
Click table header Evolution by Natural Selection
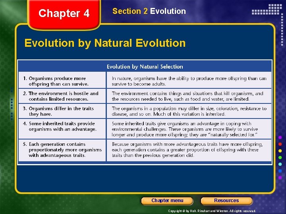145,67
